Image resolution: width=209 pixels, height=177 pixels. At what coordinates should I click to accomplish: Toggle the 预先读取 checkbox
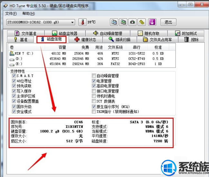tap(14, 86)
